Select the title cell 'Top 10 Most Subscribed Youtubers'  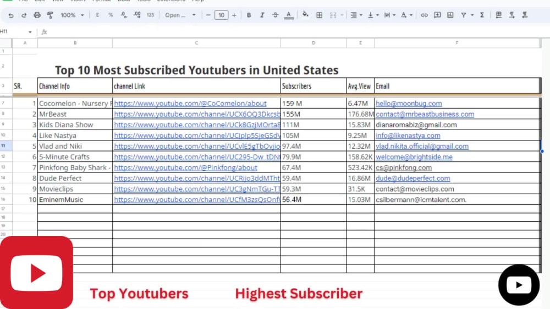pos(196,70)
